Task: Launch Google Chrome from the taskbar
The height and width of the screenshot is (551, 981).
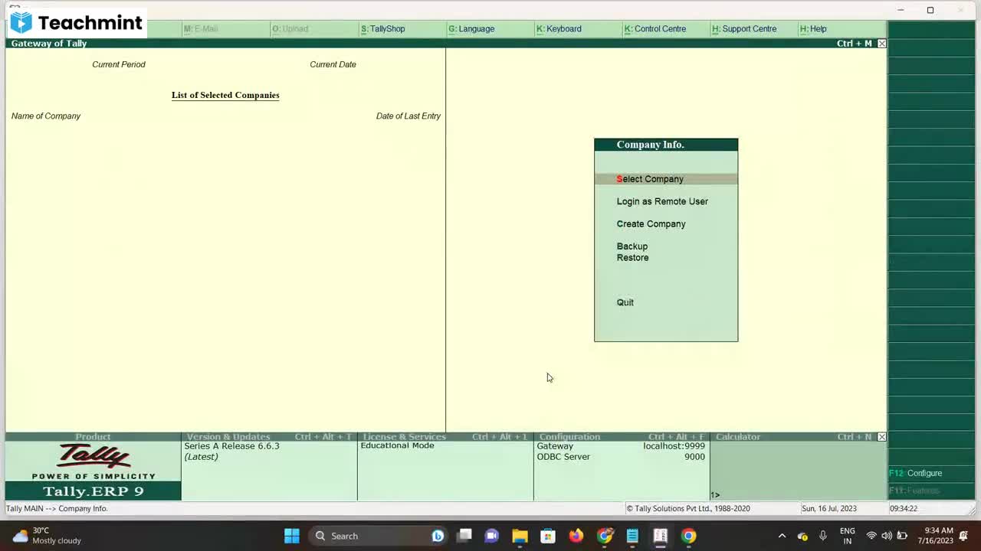Action: point(688,536)
